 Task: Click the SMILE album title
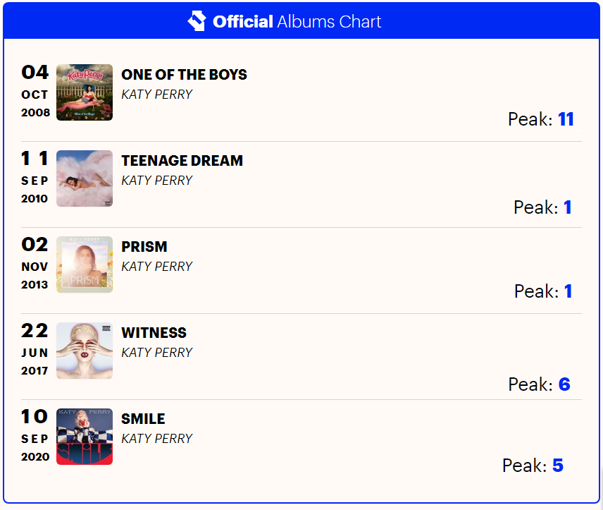coord(143,419)
